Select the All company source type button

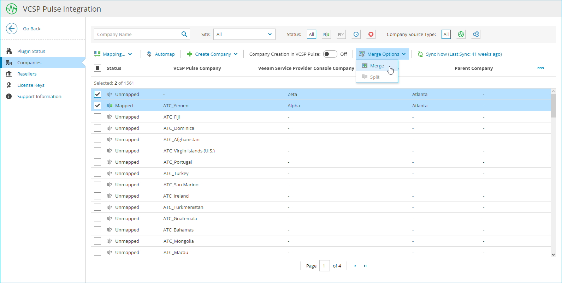click(x=446, y=34)
